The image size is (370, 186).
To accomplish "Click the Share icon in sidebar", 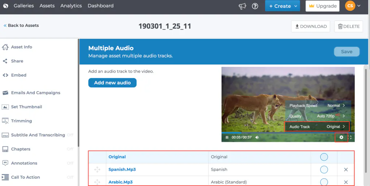I will tap(5, 61).
